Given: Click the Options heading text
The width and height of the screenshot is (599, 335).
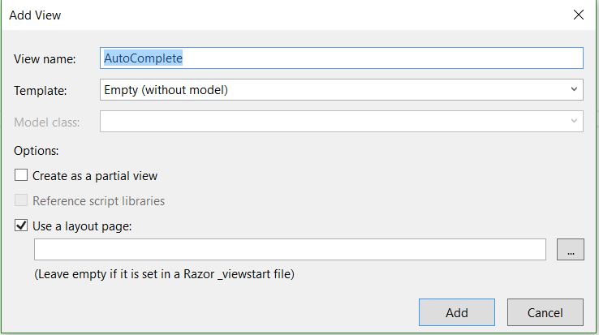Looking at the screenshot, I should (37, 150).
